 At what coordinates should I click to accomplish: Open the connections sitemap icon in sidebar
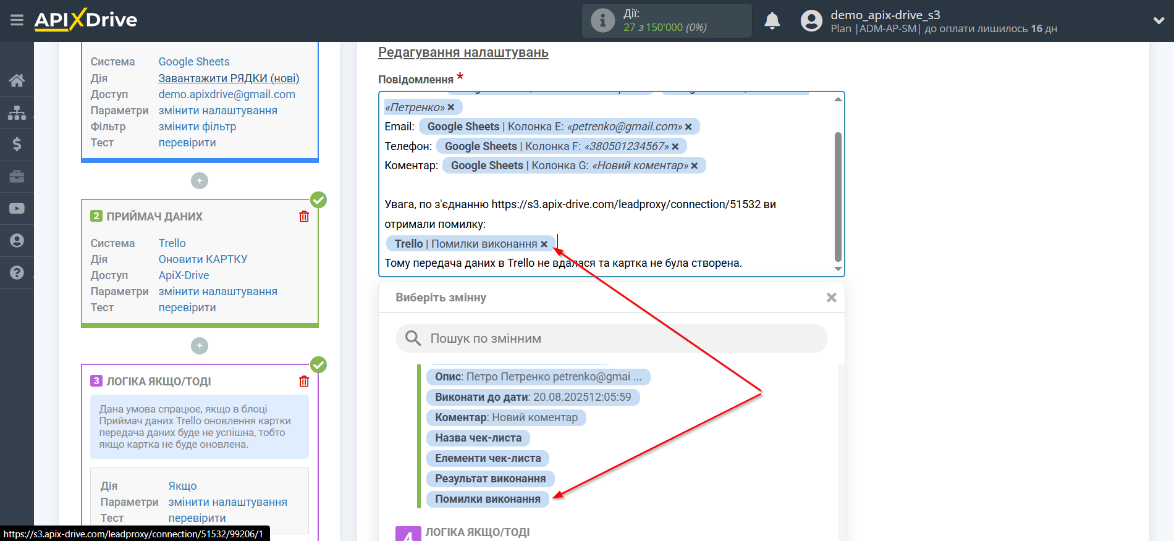pos(17,112)
